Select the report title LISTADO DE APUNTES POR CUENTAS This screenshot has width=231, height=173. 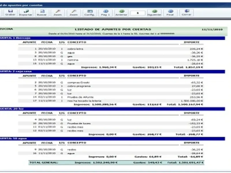(x=113, y=29)
